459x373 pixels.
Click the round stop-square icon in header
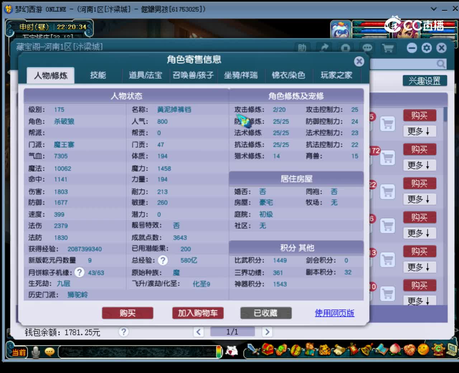(346, 48)
